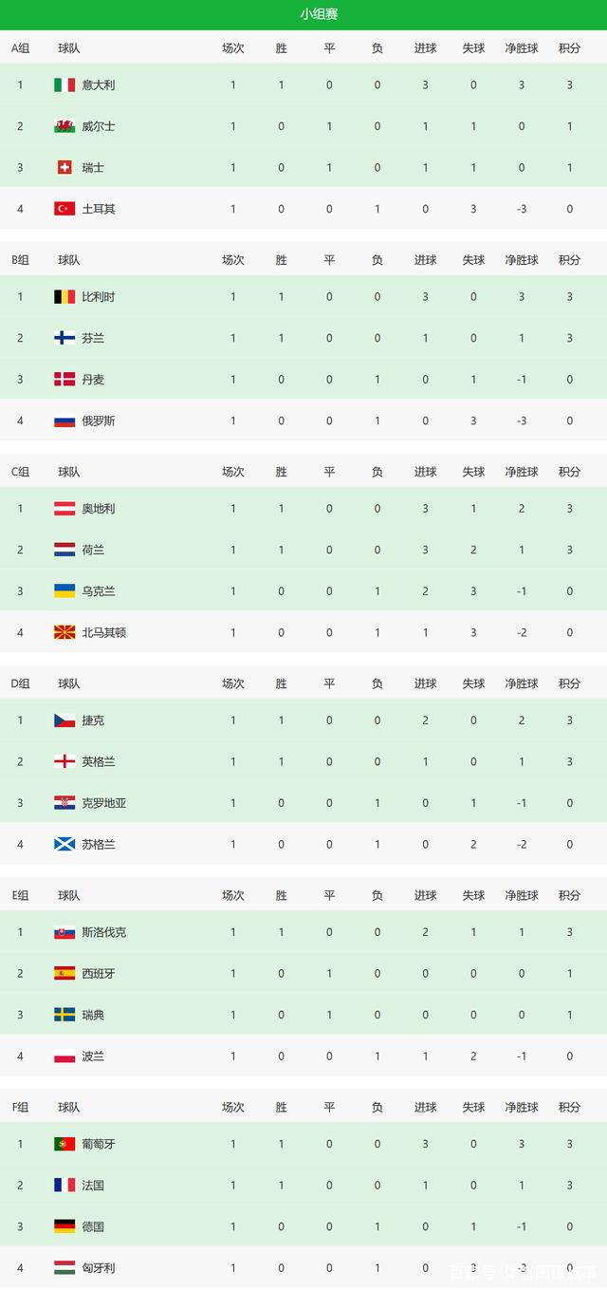Open team link 法国
Image resolution: width=607 pixels, height=1290 pixels.
tap(93, 1185)
